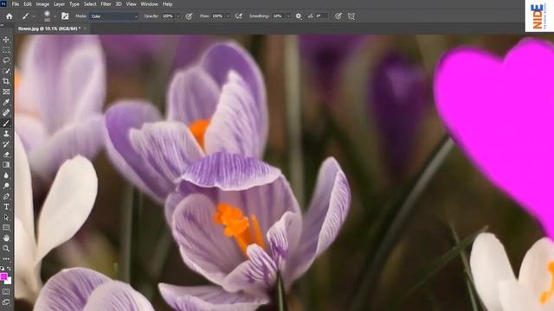Toggle symmetry paint options butterfly icon
554x311 pixels.
point(351,16)
